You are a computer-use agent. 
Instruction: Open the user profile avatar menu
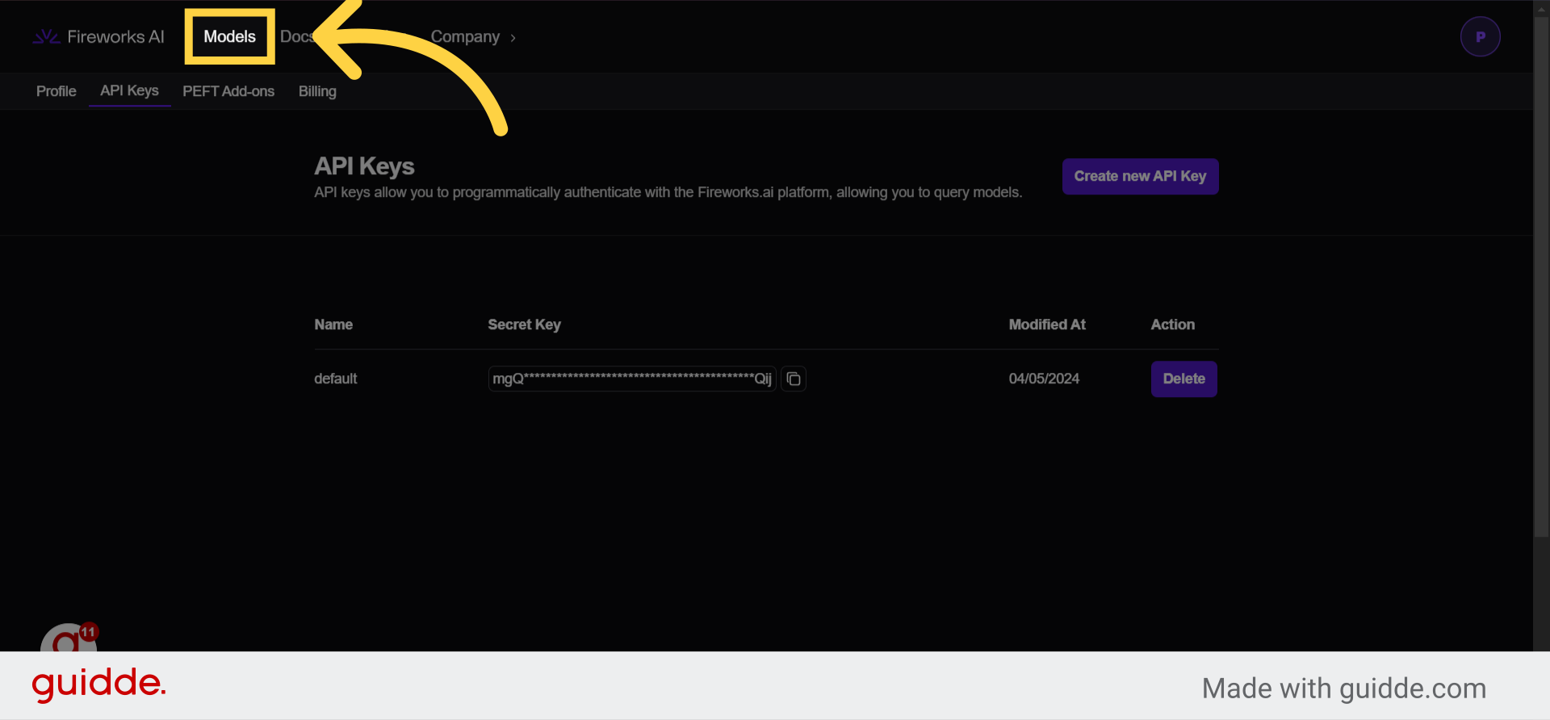(x=1480, y=37)
